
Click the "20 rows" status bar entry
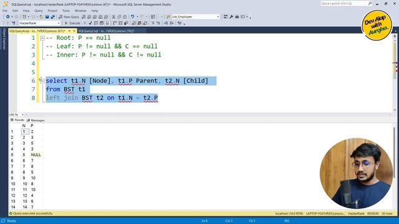click(387, 213)
